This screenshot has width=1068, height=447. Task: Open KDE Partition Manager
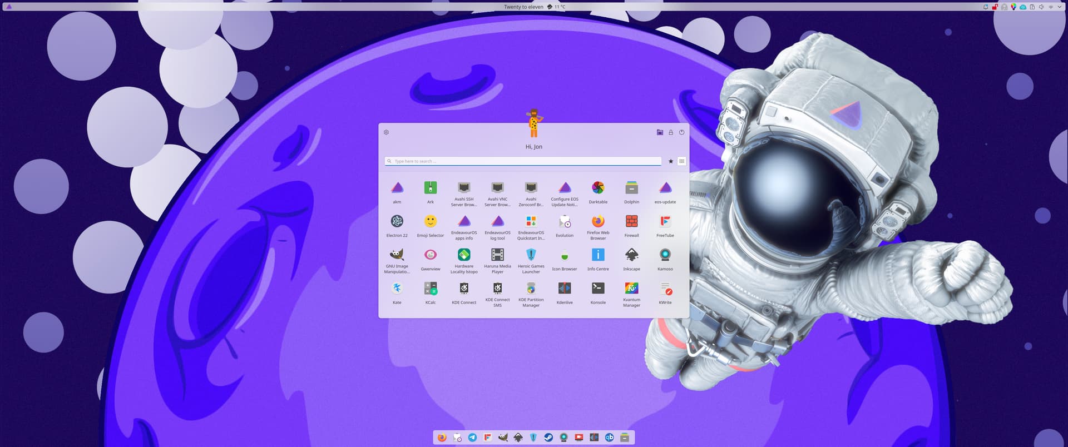click(x=531, y=294)
